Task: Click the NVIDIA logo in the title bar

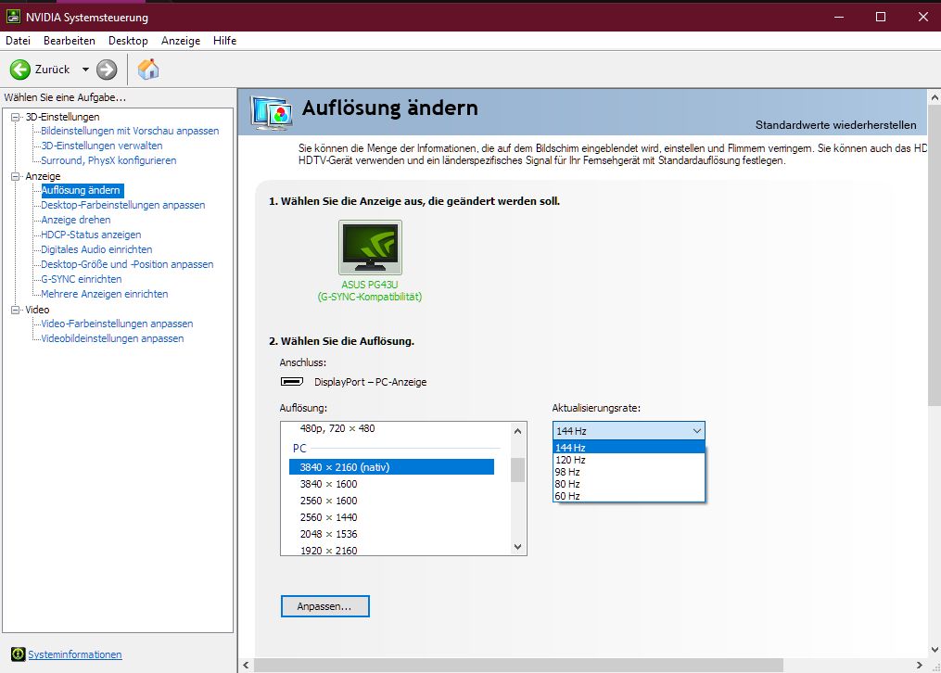Action: click(x=13, y=17)
